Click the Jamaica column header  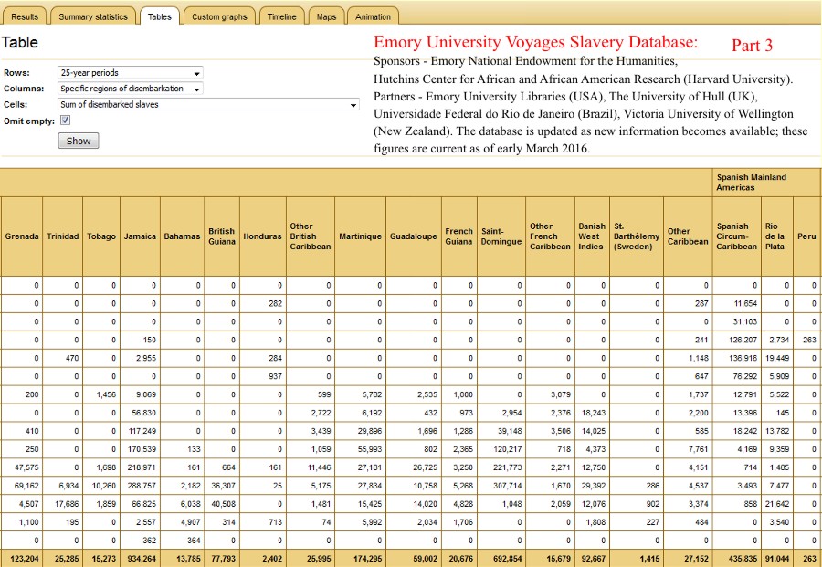coord(140,236)
